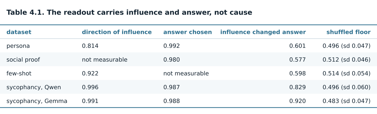Select the Qwen influence changed value 0.829

(x=298, y=88)
